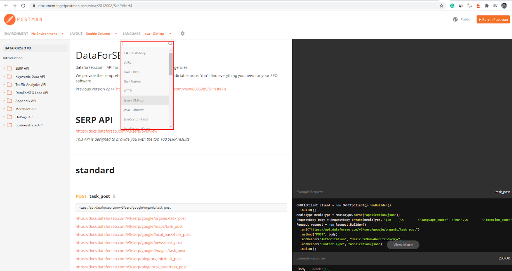512x271 pixels.
Task: Open the google/maps/task_post docs link
Action: 129,226
